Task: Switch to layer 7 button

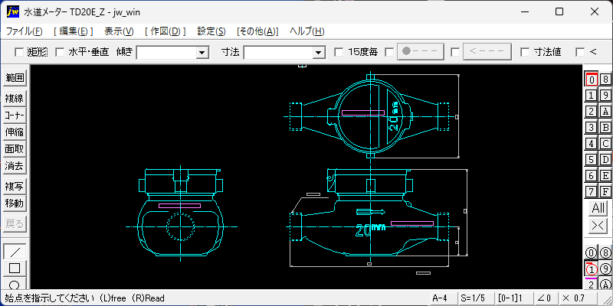Action: [591, 192]
